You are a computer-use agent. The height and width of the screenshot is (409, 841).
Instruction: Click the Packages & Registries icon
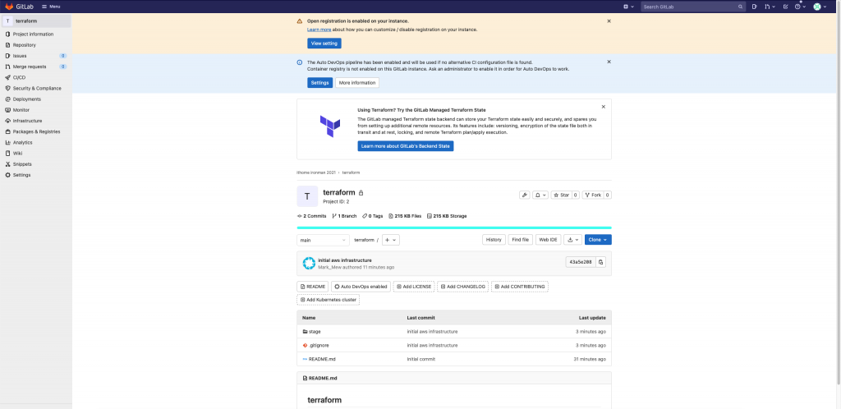pyautogui.click(x=7, y=131)
